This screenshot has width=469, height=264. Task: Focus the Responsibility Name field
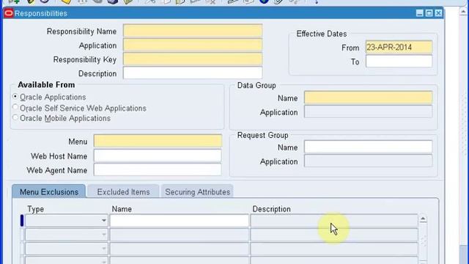[193, 31]
